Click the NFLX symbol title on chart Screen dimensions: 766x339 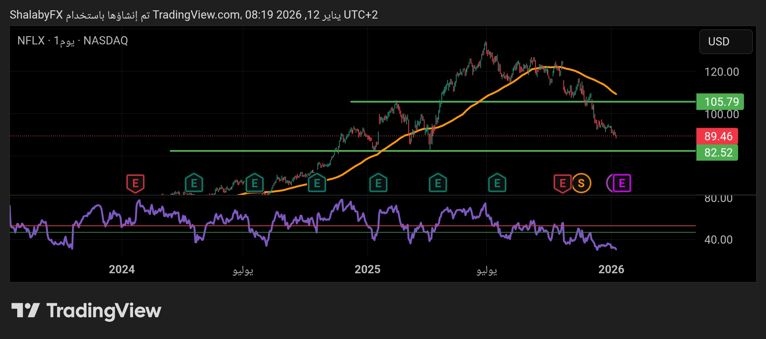[31, 41]
